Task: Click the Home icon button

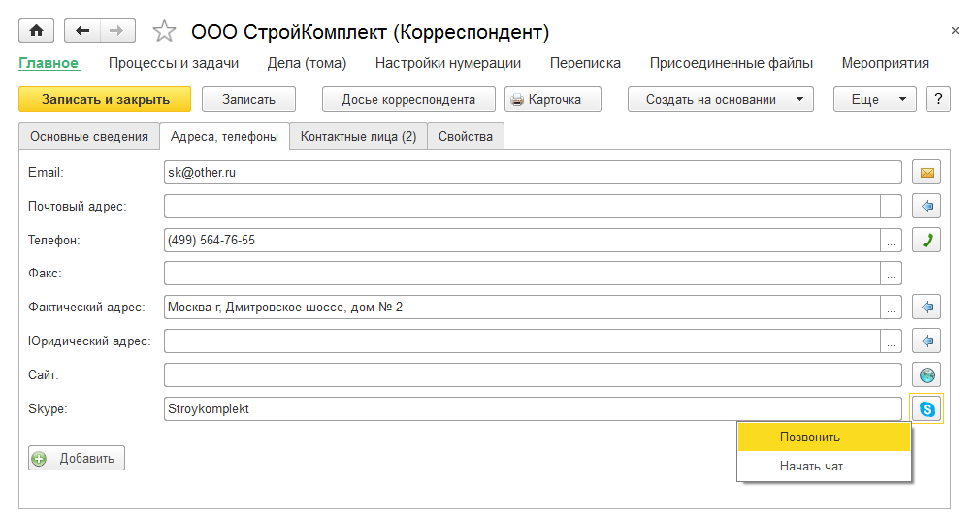Action: [37, 31]
